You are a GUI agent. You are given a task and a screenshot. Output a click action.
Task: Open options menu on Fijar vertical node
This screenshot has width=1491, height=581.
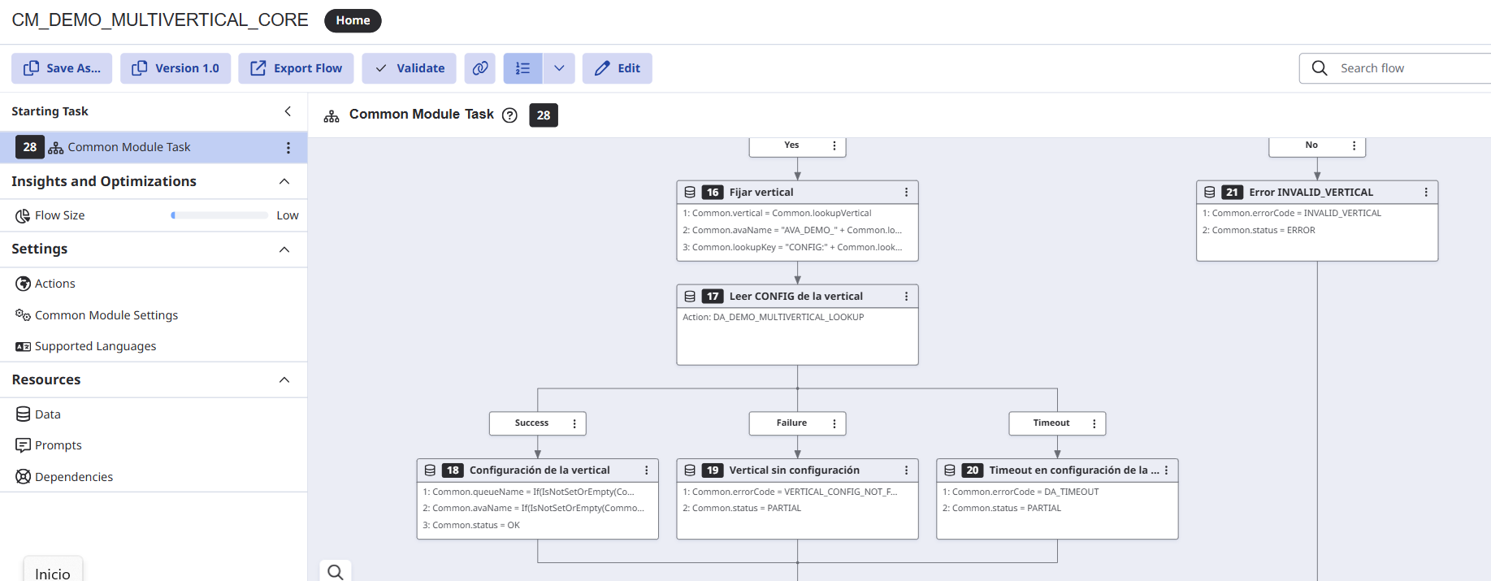coord(906,193)
